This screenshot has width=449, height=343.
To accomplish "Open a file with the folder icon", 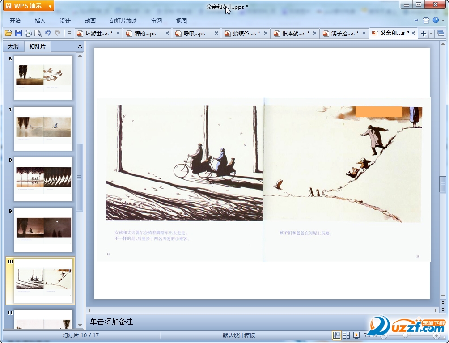I will [8, 33].
